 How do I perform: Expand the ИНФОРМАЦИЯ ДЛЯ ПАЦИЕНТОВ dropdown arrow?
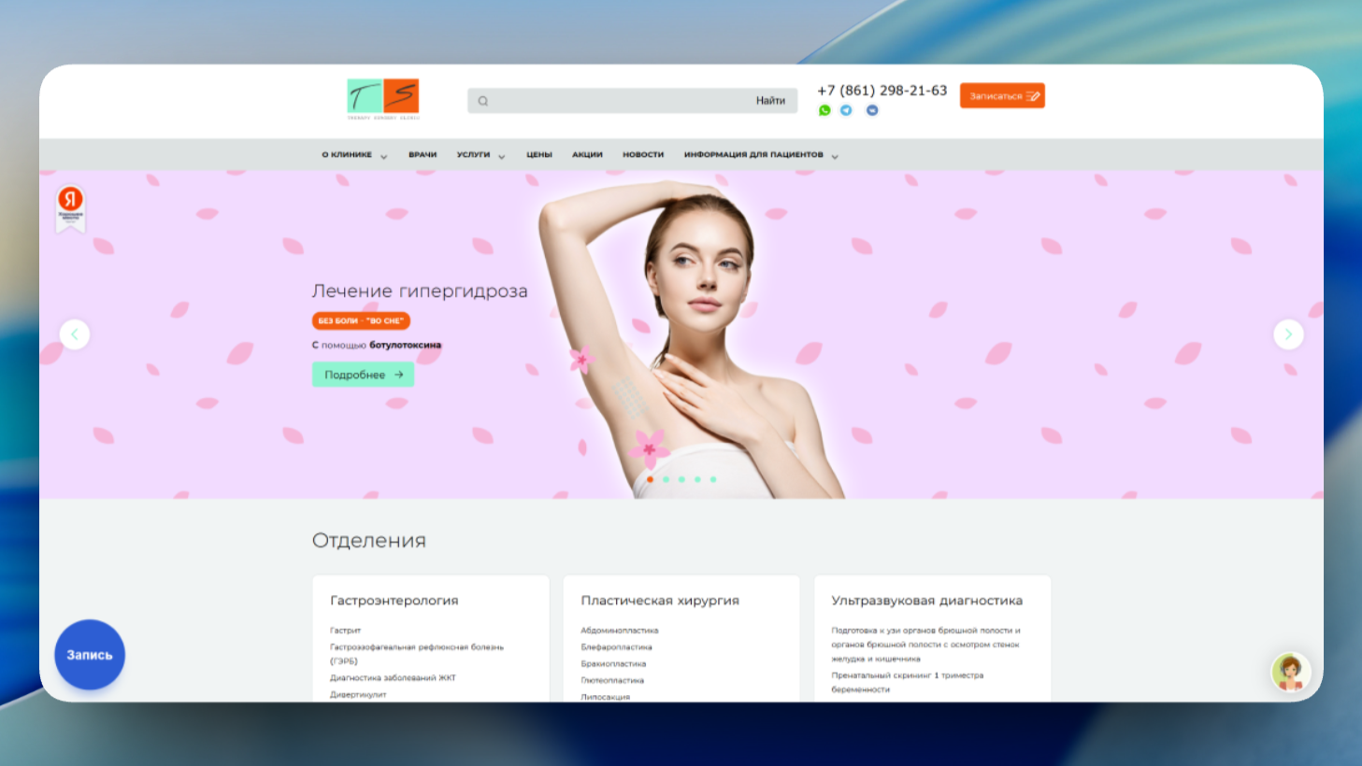tap(835, 157)
